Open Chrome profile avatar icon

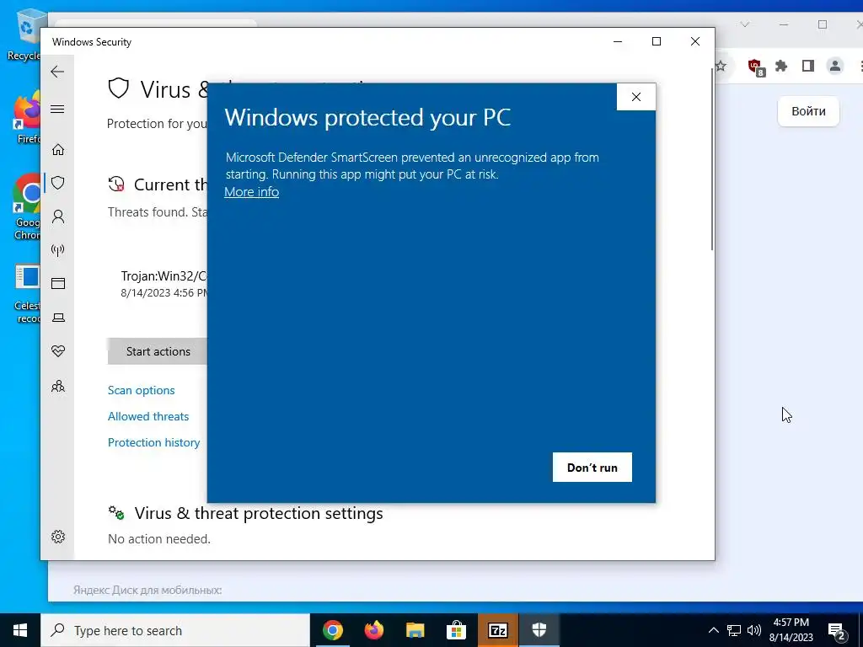[835, 66]
